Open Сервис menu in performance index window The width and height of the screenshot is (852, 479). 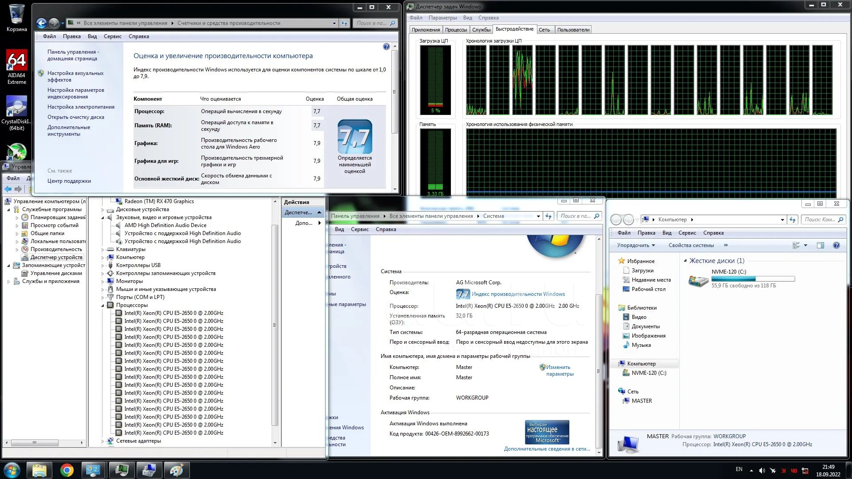click(x=112, y=36)
